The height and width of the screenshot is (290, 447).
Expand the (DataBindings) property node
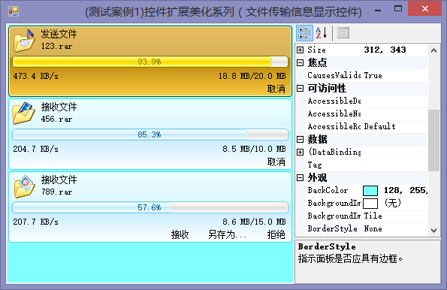pyautogui.click(x=301, y=153)
